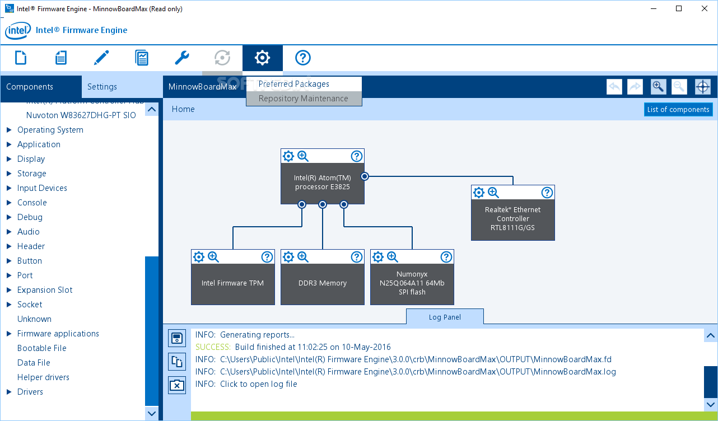
Task: Open settings gear on DDR3 Memory block
Action: (288, 257)
